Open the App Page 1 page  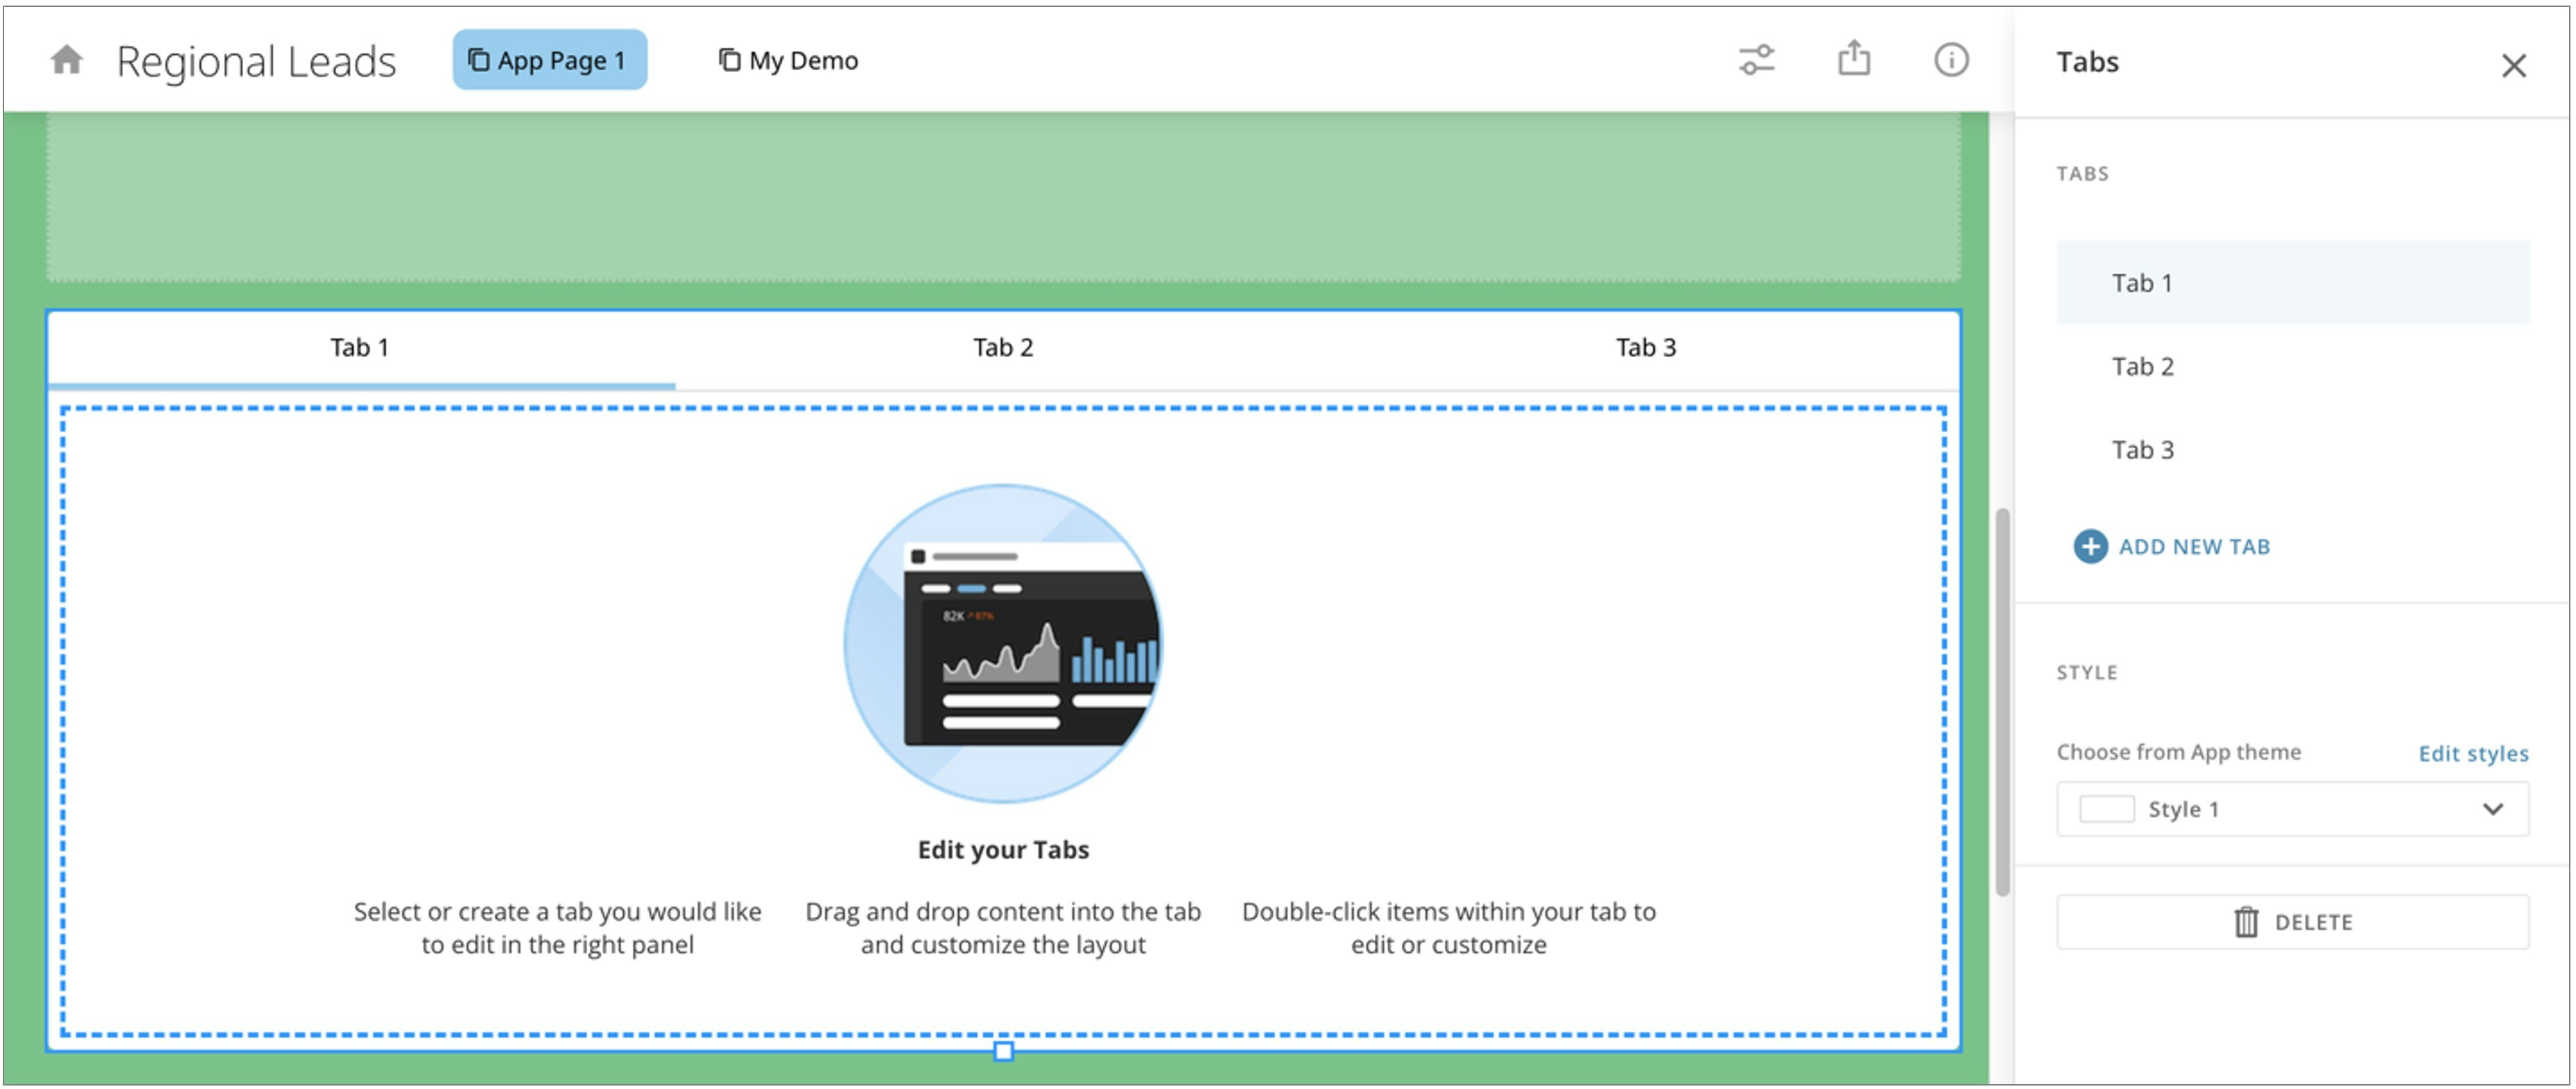[x=550, y=59]
